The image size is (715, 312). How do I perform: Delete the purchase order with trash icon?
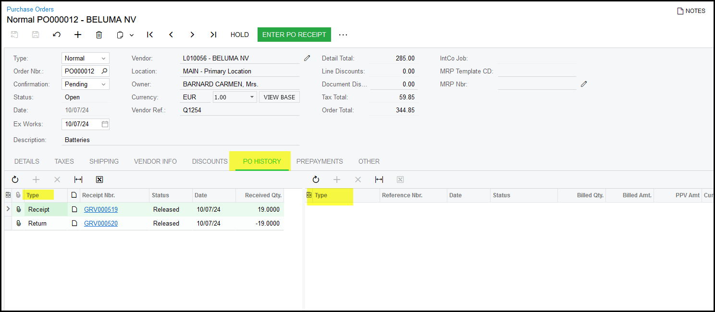tap(99, 35)
